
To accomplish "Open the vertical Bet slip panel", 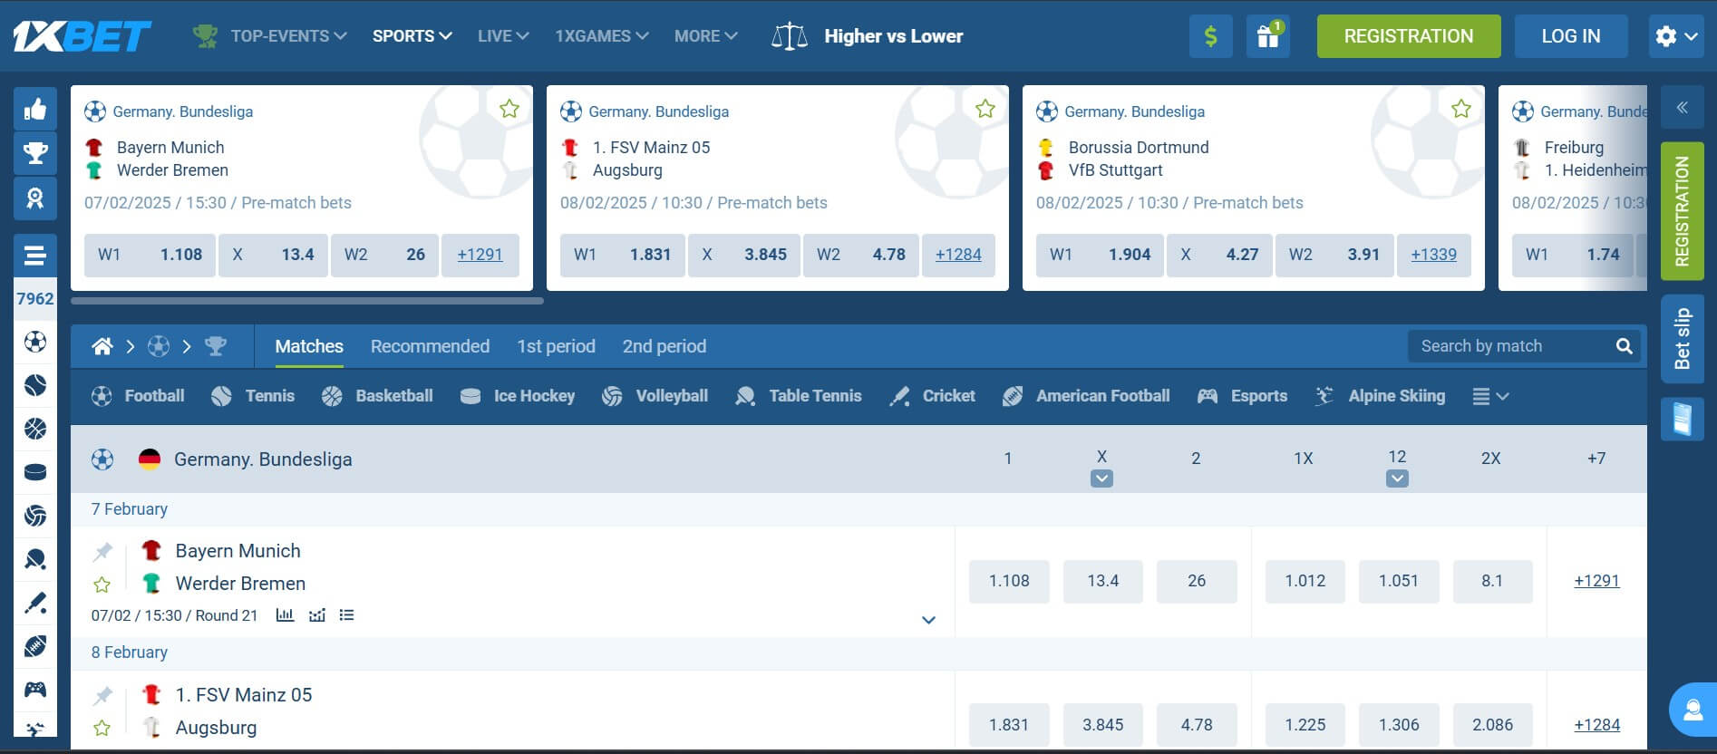I will (x=1682, y=338).
